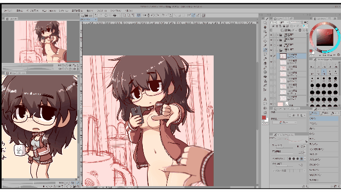The width and height of the screenshot is (341, 192).
Task: Click the wrench icon beside brush preview
Action: click(306, 141)
